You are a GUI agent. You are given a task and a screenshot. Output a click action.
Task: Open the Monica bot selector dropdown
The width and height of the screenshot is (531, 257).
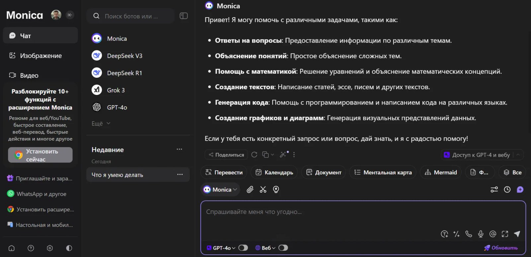(220, 189)
